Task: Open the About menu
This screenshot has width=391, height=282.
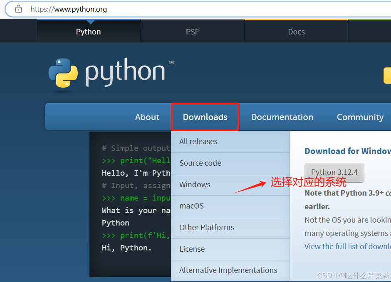Action: coord(147,117)
